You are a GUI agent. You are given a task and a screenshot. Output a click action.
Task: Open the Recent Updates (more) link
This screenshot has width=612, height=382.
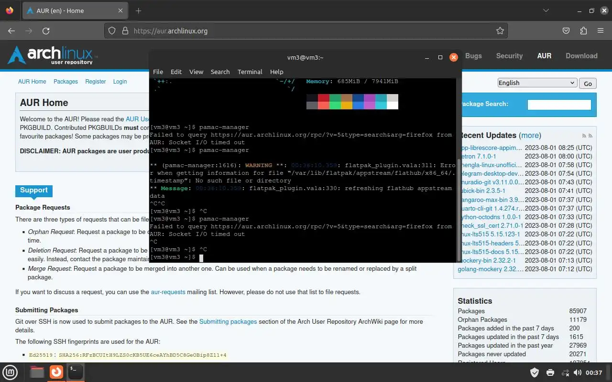530,135
